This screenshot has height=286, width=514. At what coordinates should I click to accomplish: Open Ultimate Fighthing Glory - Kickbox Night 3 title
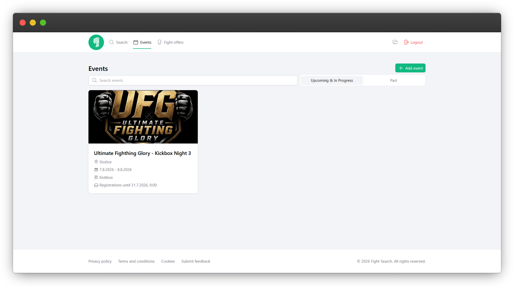[142, 153]
